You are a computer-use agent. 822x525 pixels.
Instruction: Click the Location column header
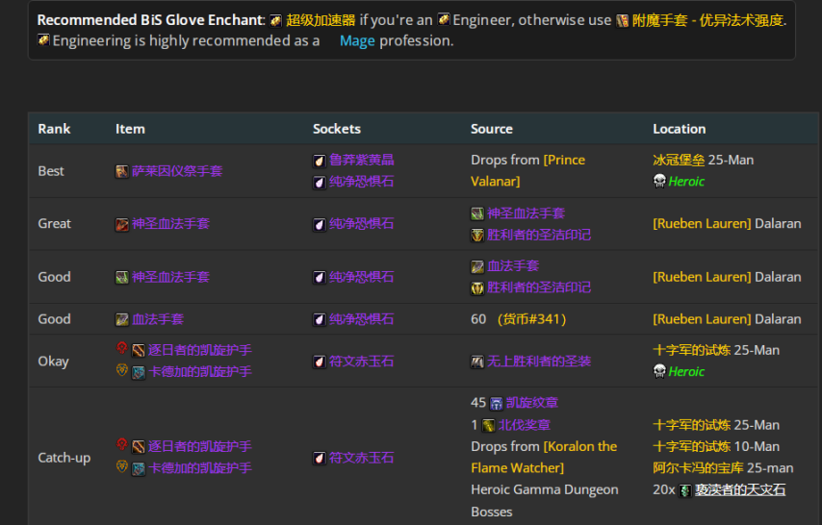pos(679,129)
